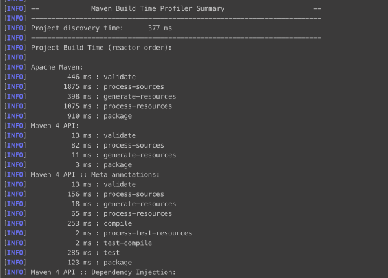Click the 1075 ms process-resources line
The height and width of the screenshot is (278, 388).
point(118,106)
